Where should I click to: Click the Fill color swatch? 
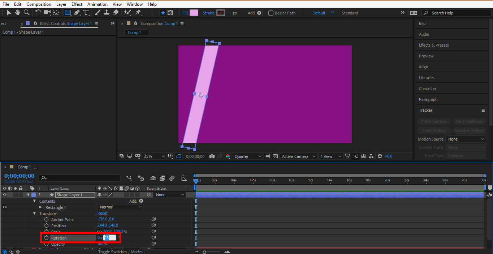(x=194, y=13)
